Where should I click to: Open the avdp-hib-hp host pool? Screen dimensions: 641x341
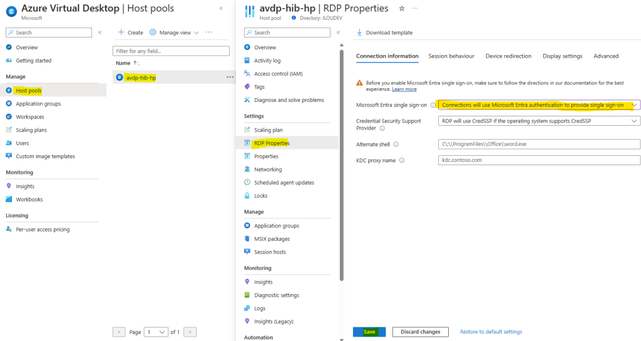[x=141, y=78]
